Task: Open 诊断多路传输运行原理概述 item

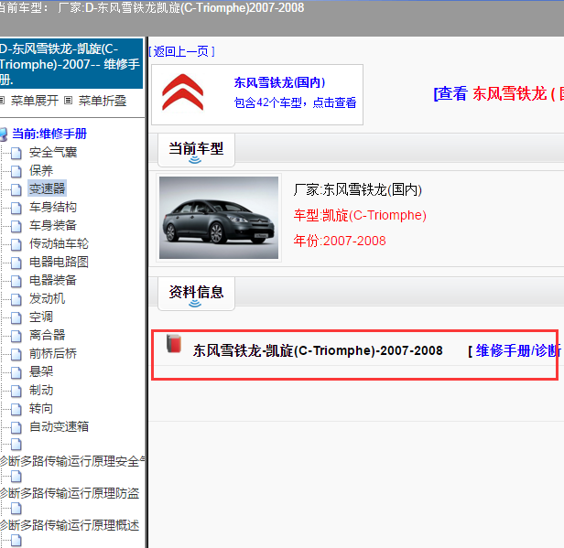Action: tap(70, 525)
